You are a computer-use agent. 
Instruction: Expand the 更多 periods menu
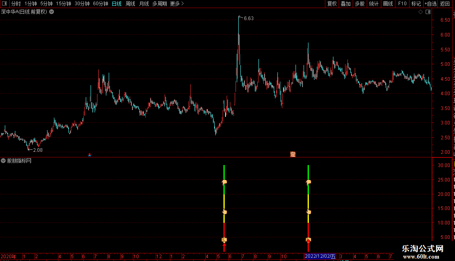coord(177,4)
